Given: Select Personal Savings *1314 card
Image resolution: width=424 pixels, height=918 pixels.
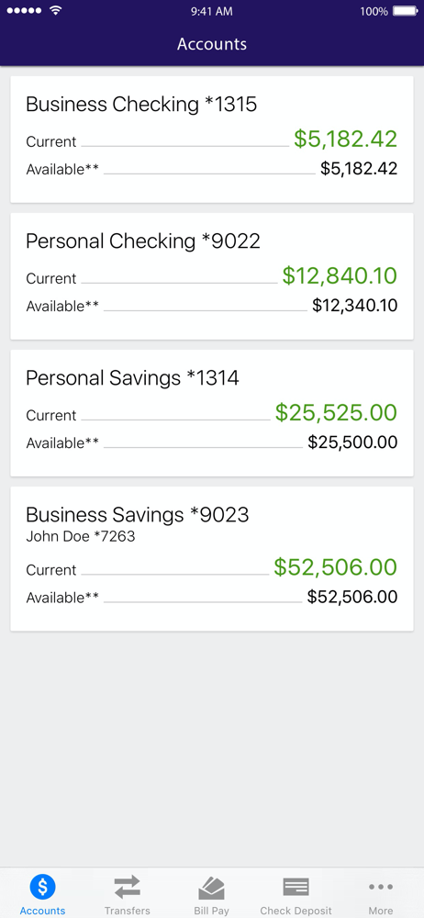Looking at the screenshot, I should pos(212,413).
